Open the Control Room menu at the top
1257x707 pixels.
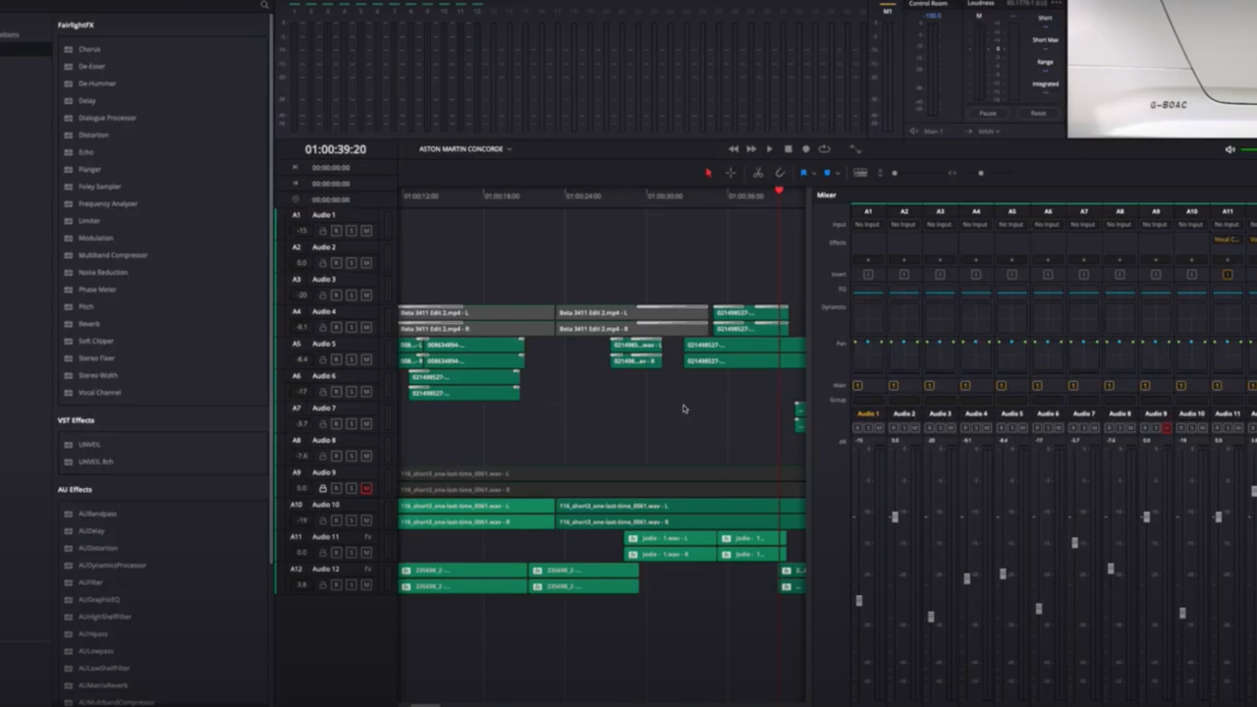[927, 4]
